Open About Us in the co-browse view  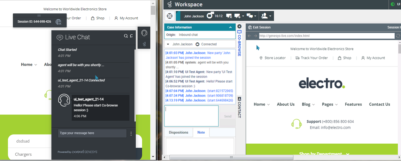point(286,104)
